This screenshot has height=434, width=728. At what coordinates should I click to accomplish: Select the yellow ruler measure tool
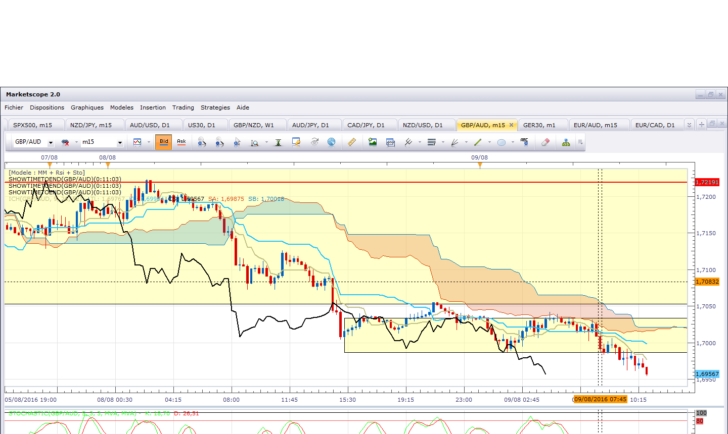(x=352, y=142)
